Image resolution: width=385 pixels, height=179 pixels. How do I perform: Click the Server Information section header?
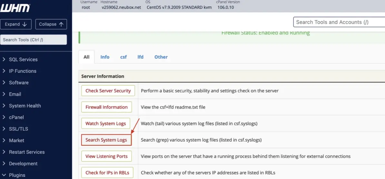(x=232, y=76)
